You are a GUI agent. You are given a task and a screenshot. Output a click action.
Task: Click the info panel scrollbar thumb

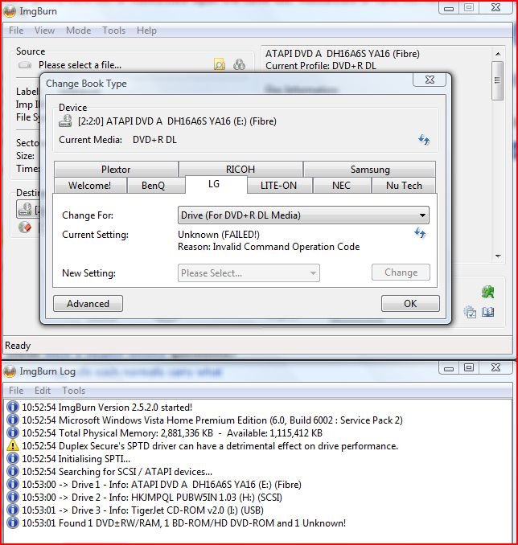point(498,80)
